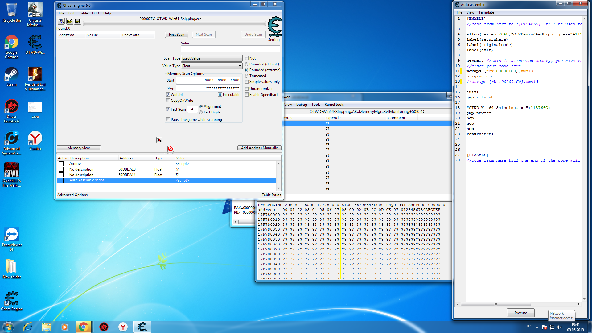The height and width of the screenshot is (333, 592).
Task: Click the Execute button
Action: click(520, 313)
